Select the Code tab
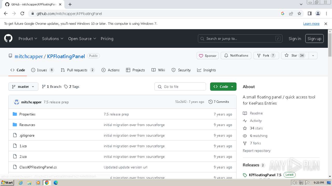The width and height of the screenshot is (332, 186). [x=18, y=70]
